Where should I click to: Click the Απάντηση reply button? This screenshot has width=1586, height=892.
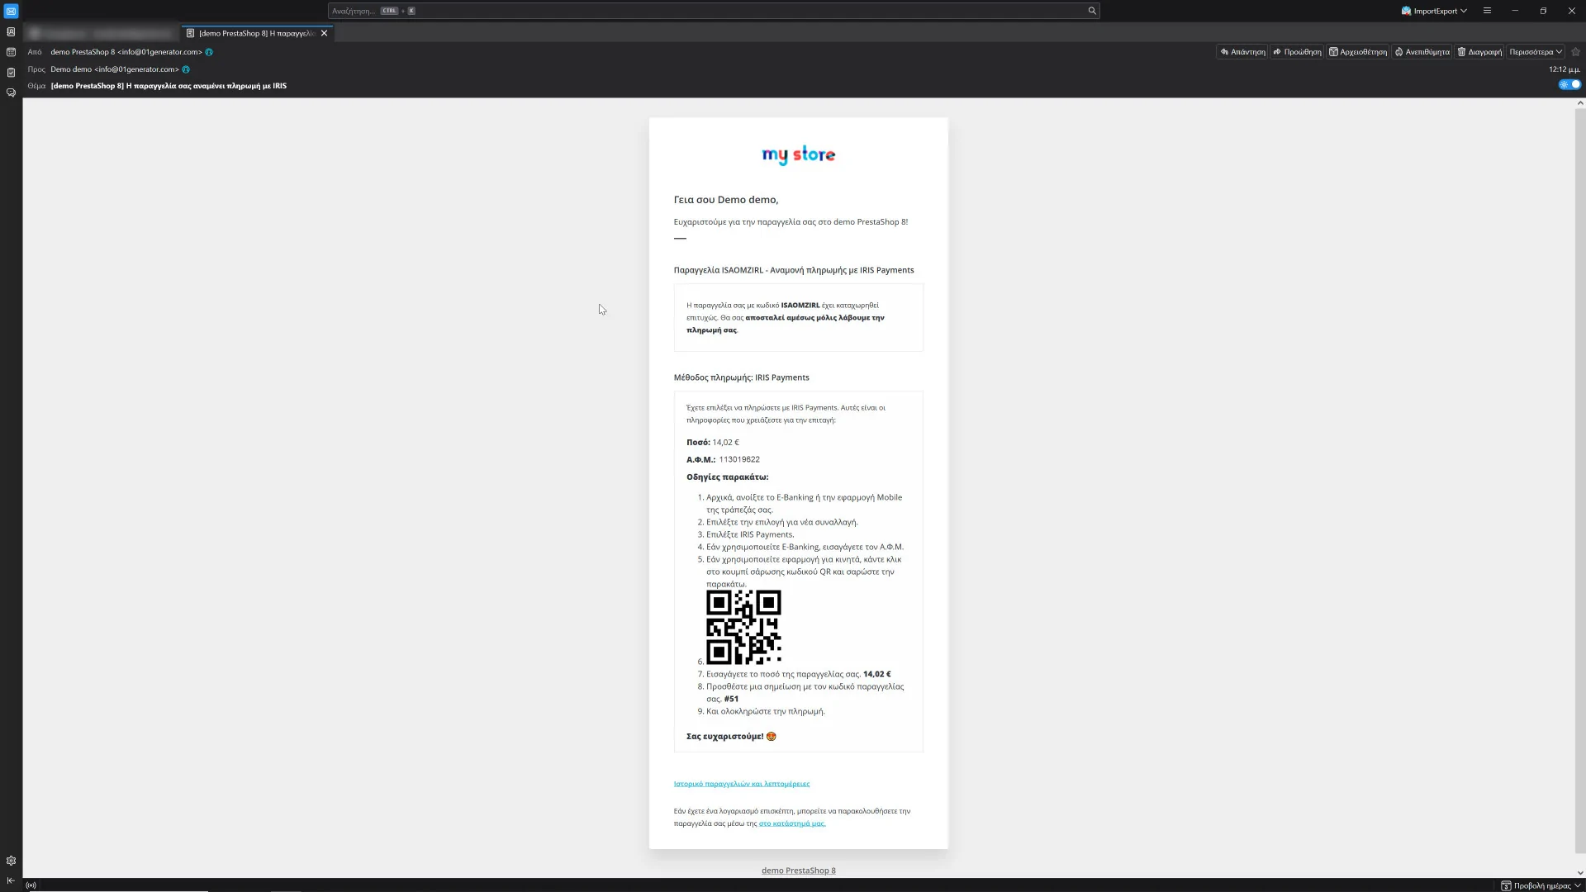(x=1242, y=52)
